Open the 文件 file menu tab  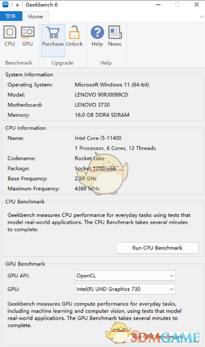[x=11, y=17]
